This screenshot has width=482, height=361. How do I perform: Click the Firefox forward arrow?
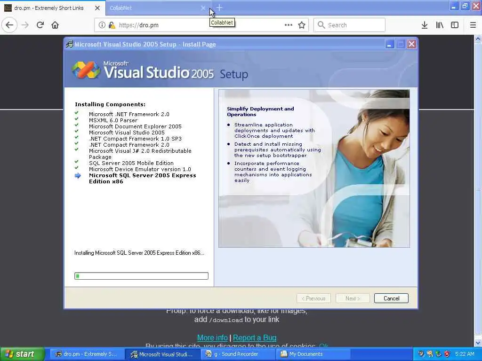(x=25, y=25)
